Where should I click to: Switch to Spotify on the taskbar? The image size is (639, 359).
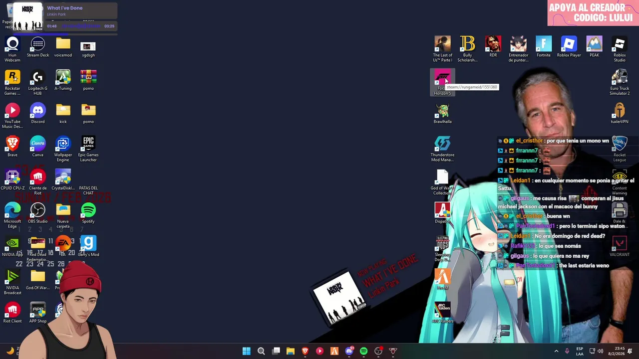(363, 351)
